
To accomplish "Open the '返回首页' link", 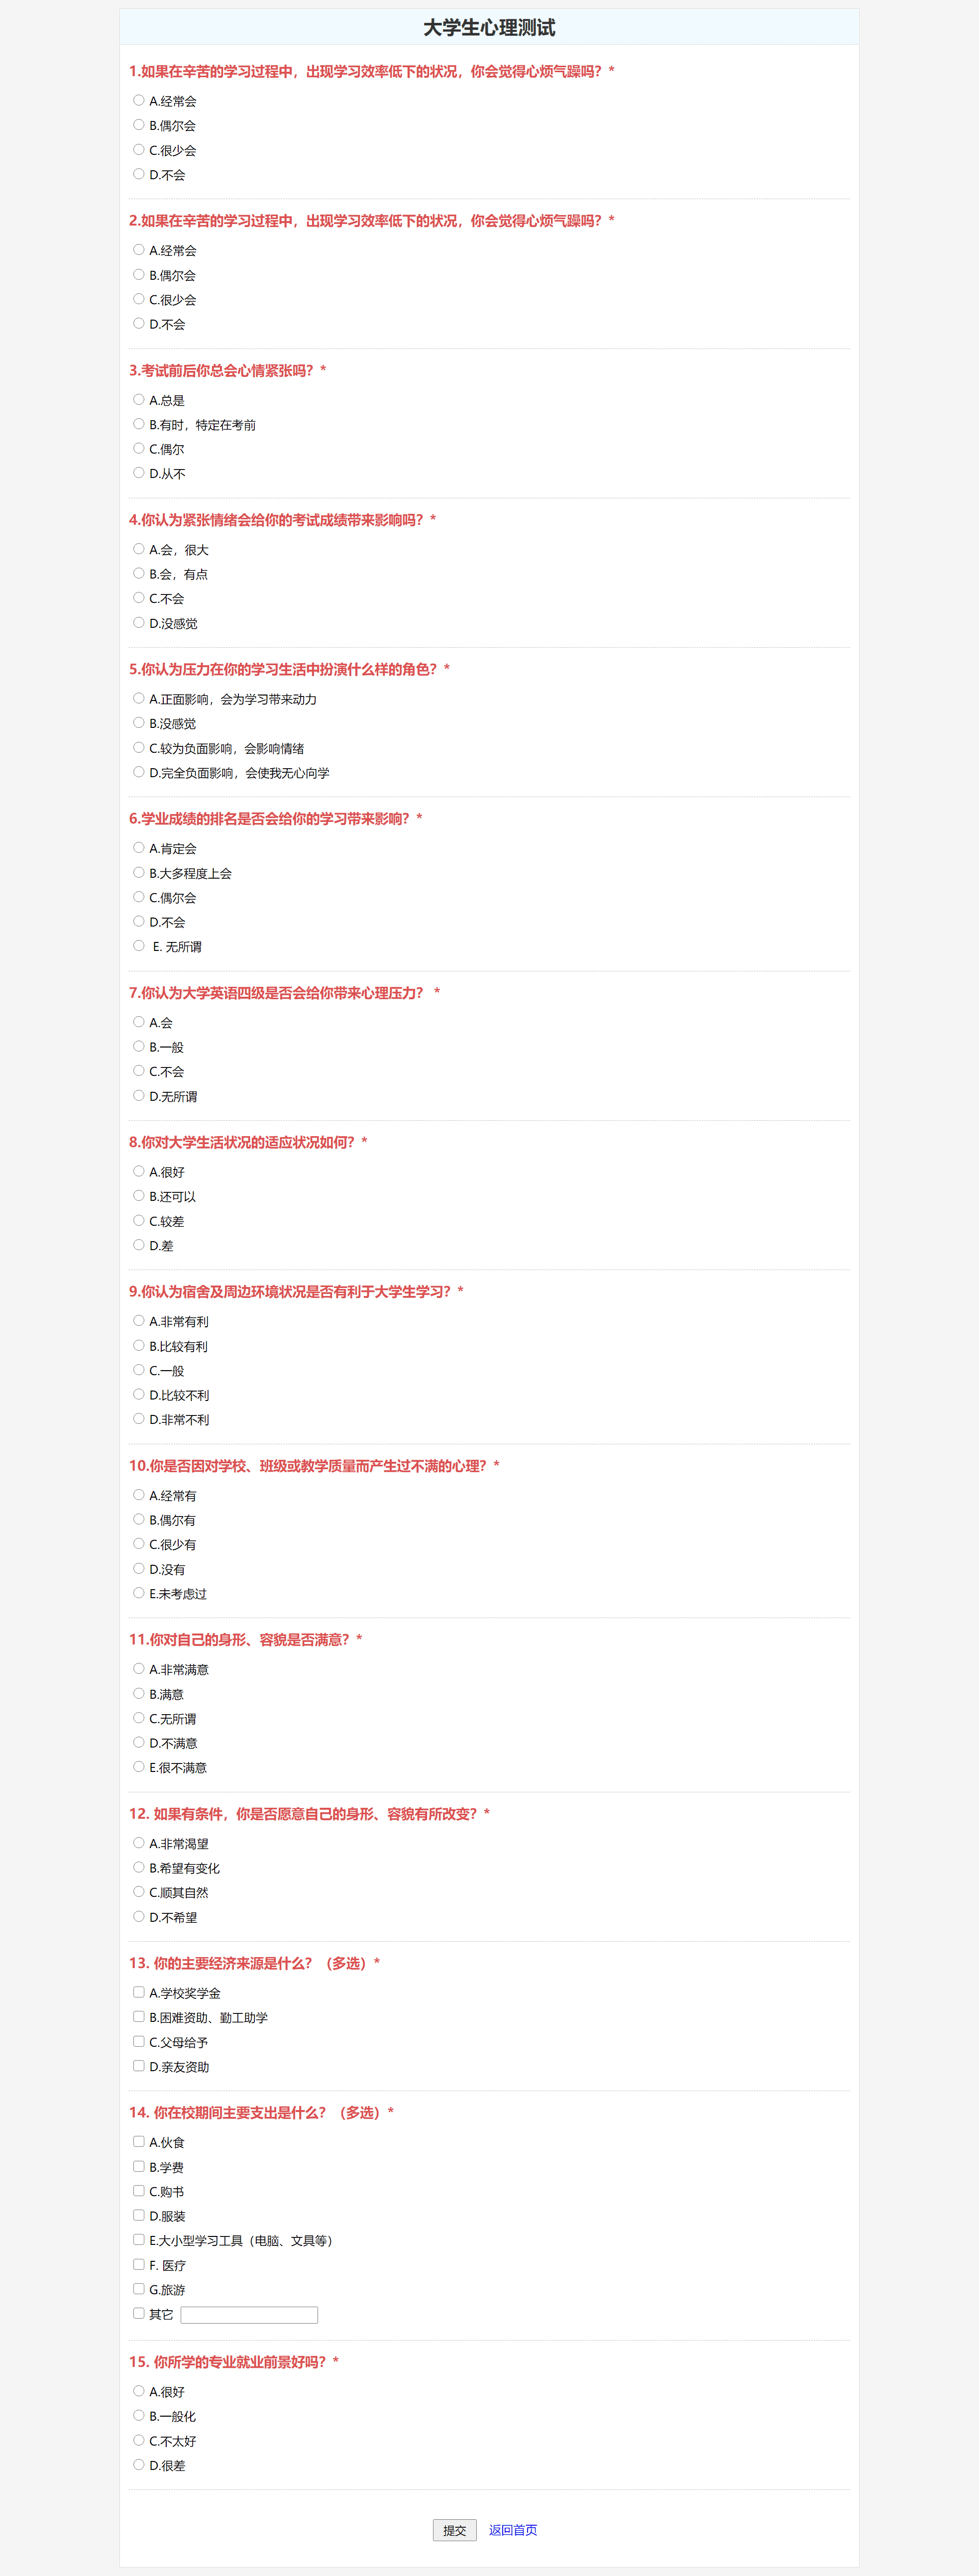I will point(513,2530).
